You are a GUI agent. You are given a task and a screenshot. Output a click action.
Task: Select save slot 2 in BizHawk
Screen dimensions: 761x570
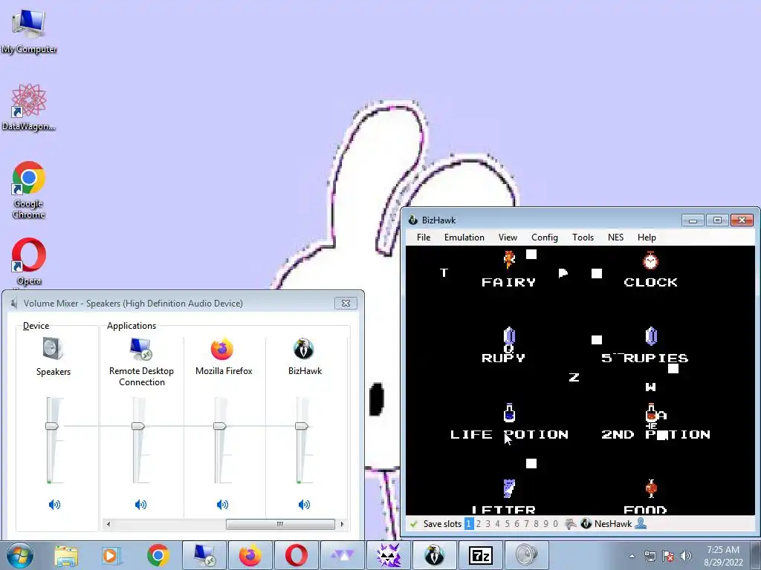pos(478,524)
